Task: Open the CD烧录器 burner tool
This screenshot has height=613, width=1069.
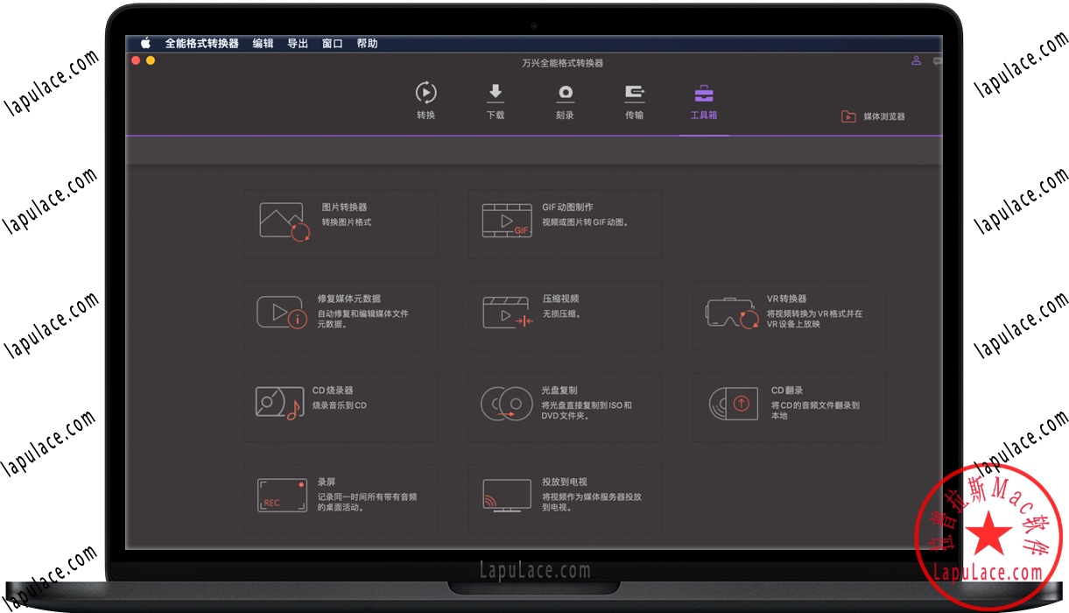Action: (x=340, y=407)
